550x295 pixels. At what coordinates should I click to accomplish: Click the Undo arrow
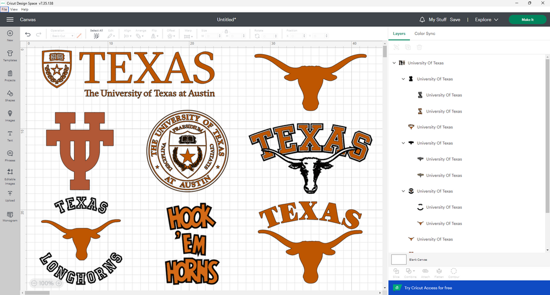[28, 34]
